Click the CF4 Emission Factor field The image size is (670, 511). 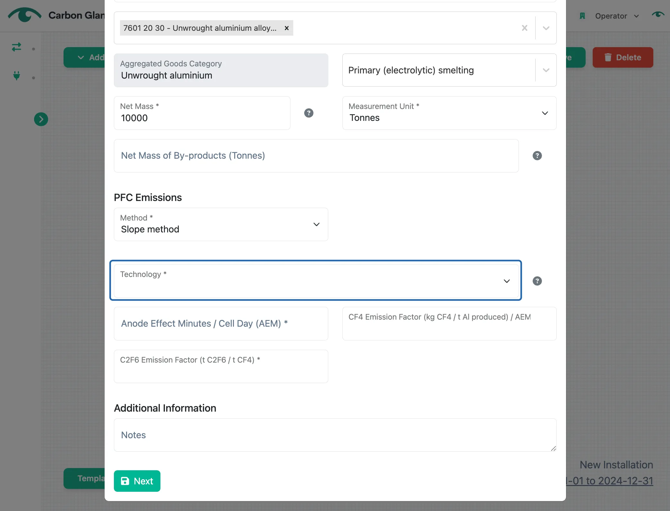point(449,324)
